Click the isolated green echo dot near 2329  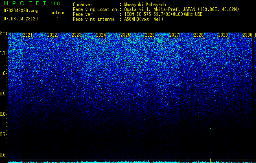pyautogui.click(x=210, y=128)
